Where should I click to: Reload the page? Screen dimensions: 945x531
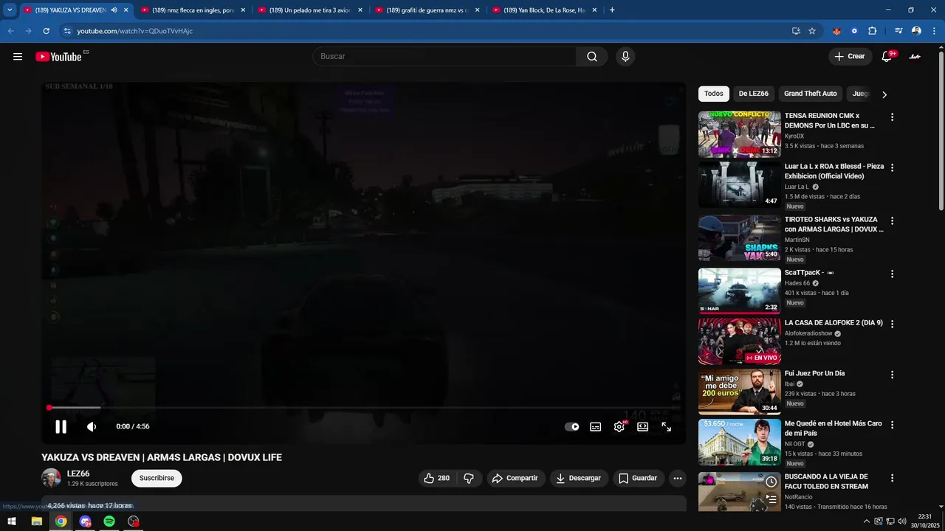tap(46, 31)
